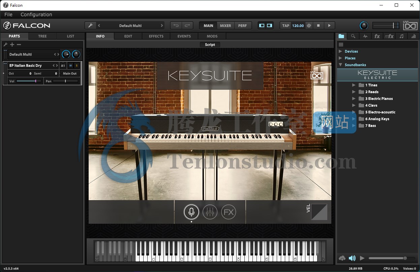Image resolution: width=420 pixels, height=272 pixels.
Task: Switch to the MODS tab
Action: click(212, 36)
